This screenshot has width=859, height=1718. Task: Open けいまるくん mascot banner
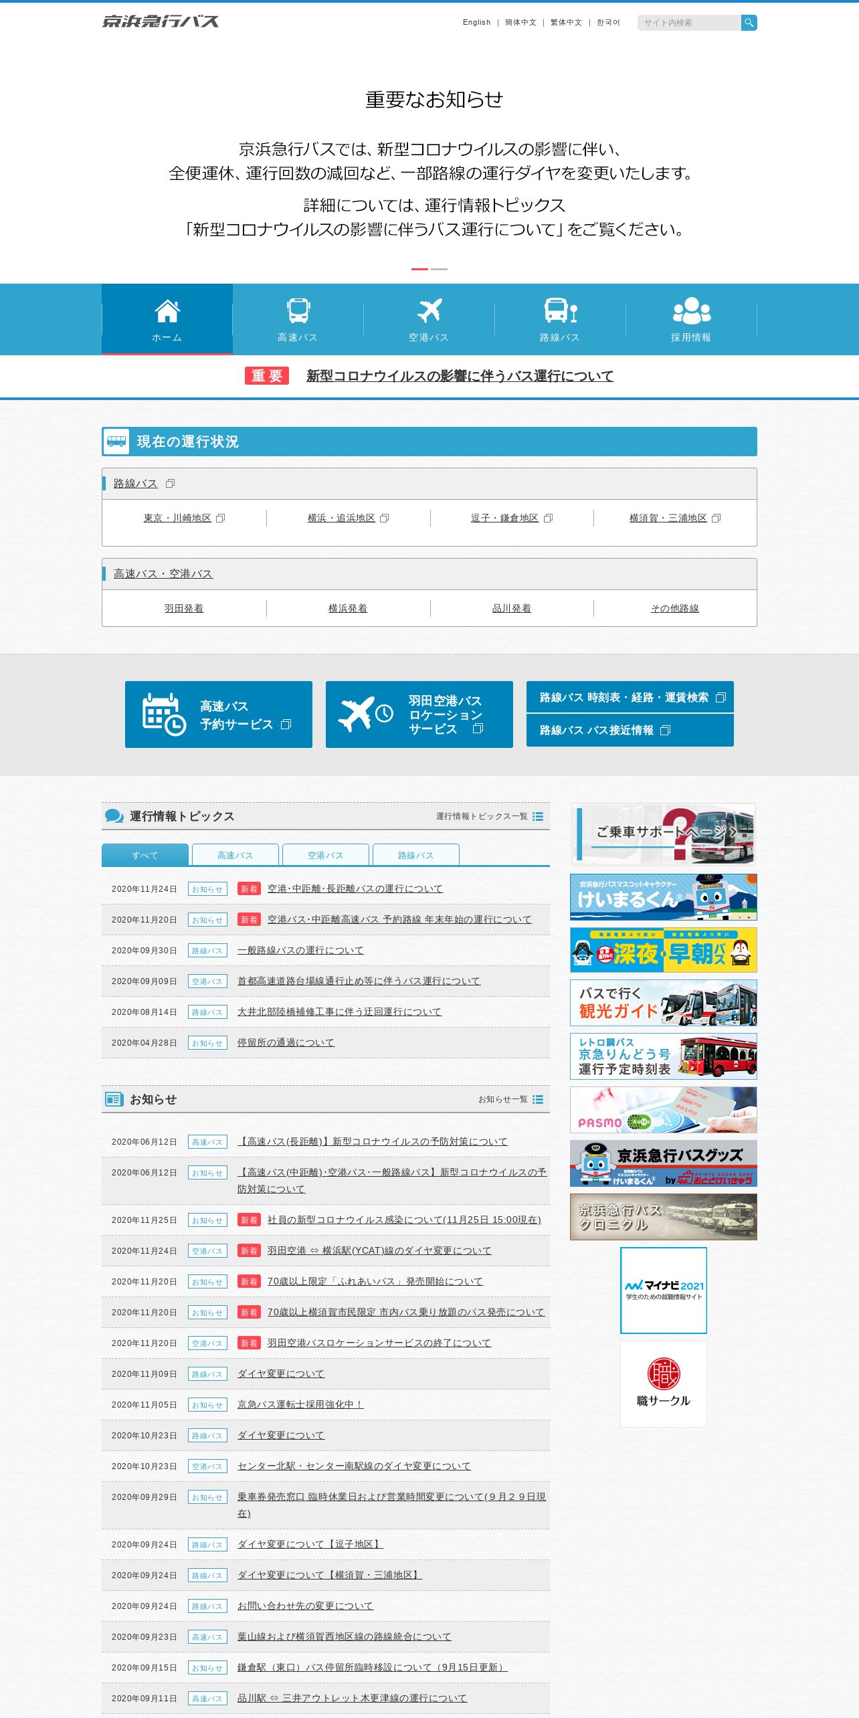[x=664, y=896]
